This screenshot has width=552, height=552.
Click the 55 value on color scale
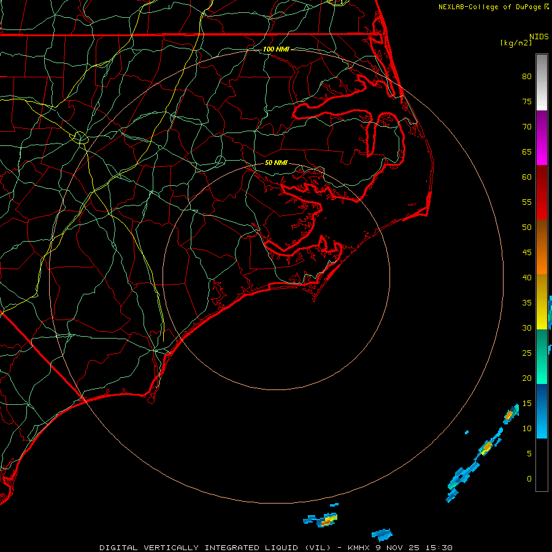click(x=527, y=202)
